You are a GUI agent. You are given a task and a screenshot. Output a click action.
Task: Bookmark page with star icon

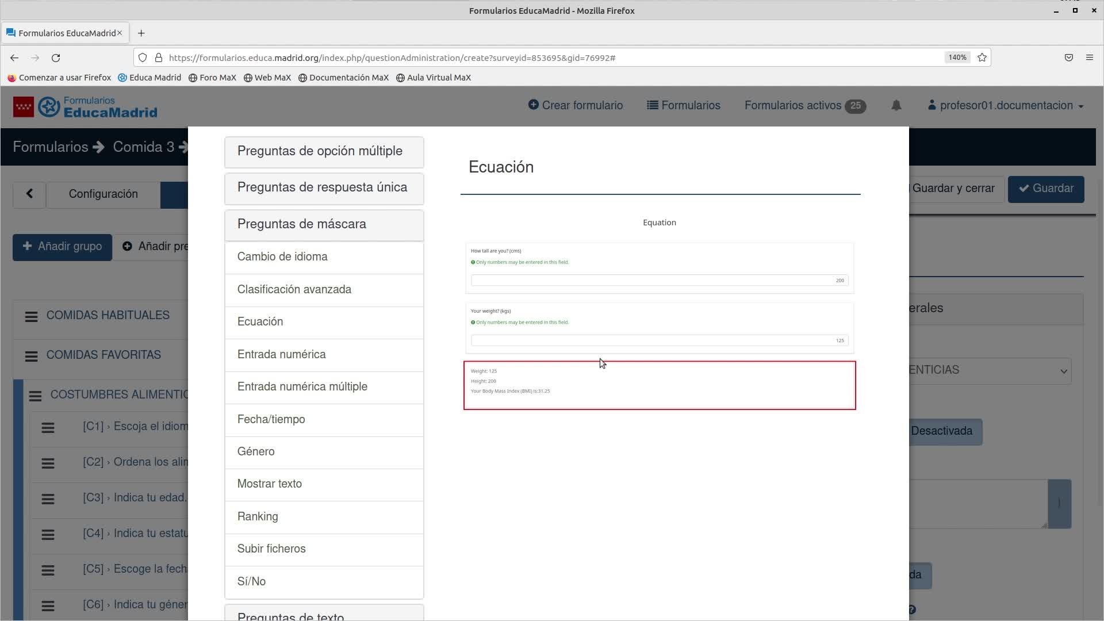(982, 57)
